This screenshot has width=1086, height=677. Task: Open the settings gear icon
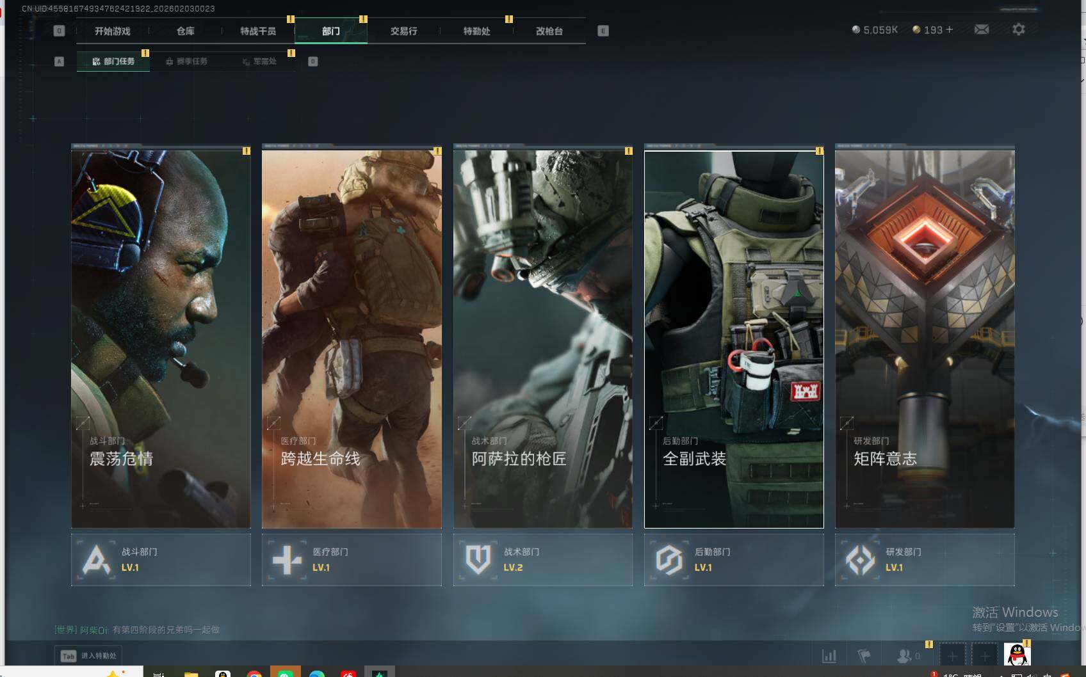(x=1019, y=29)
